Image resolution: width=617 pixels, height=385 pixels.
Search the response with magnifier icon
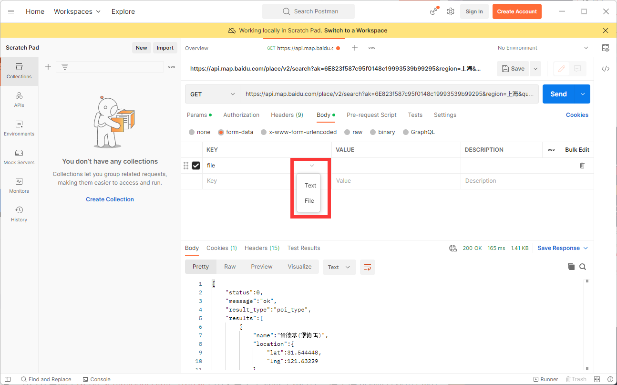pyautogui.click(x=583, y=267)
